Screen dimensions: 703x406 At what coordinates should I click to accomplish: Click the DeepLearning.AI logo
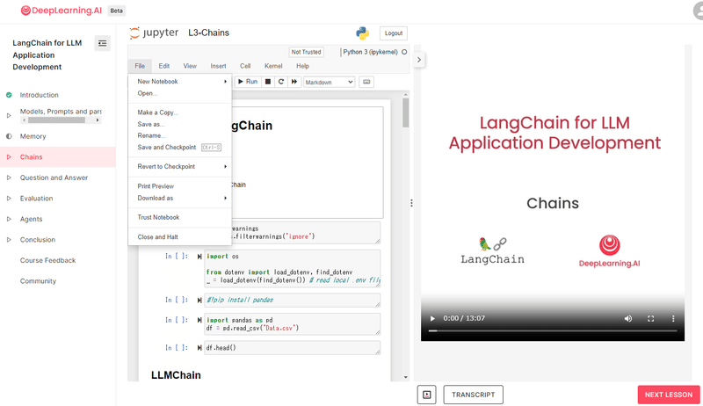62,11
